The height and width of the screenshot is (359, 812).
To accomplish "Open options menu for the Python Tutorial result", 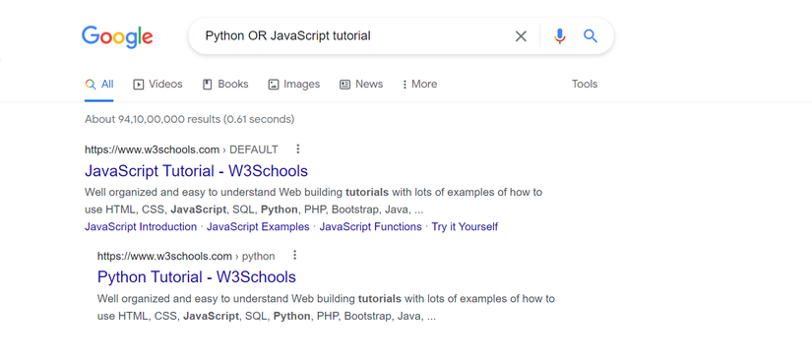I will click(x=294, y=256).
